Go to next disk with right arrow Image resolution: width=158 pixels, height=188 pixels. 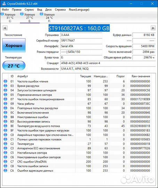[153, 28]
